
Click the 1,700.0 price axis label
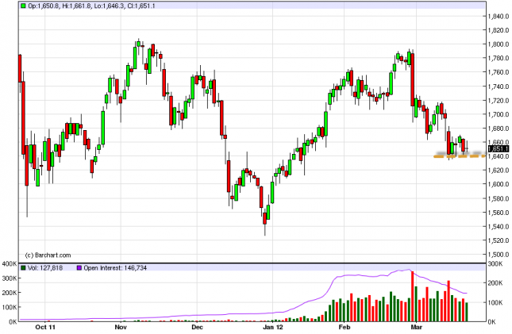(x=499, y=114)
